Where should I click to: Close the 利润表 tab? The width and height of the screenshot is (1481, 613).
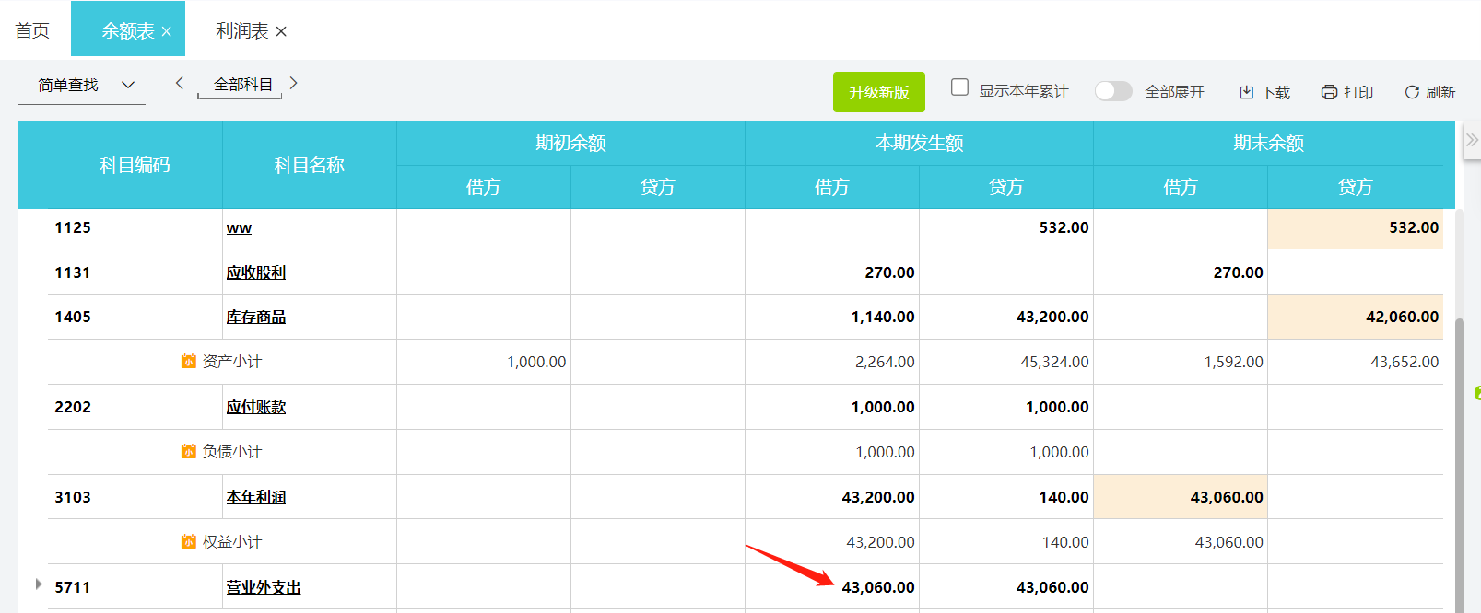[281, 31]
